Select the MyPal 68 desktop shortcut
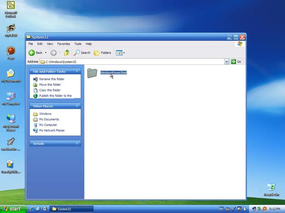Image resolution: width=285 pixels, height=213 pixels. pyautogui.click(x=11, y=30)
